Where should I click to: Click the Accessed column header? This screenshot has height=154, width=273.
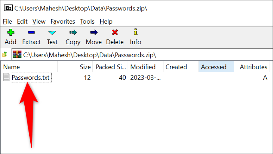(x=214, y=67)
